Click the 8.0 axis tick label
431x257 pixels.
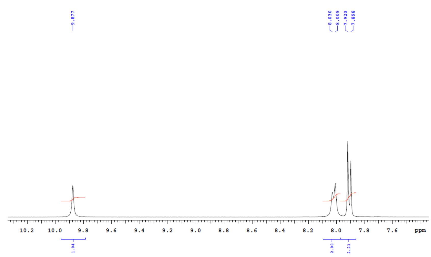[x=336, y=231]
